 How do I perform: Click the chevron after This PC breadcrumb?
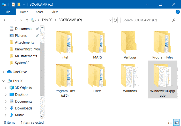[x=55, y=20]
